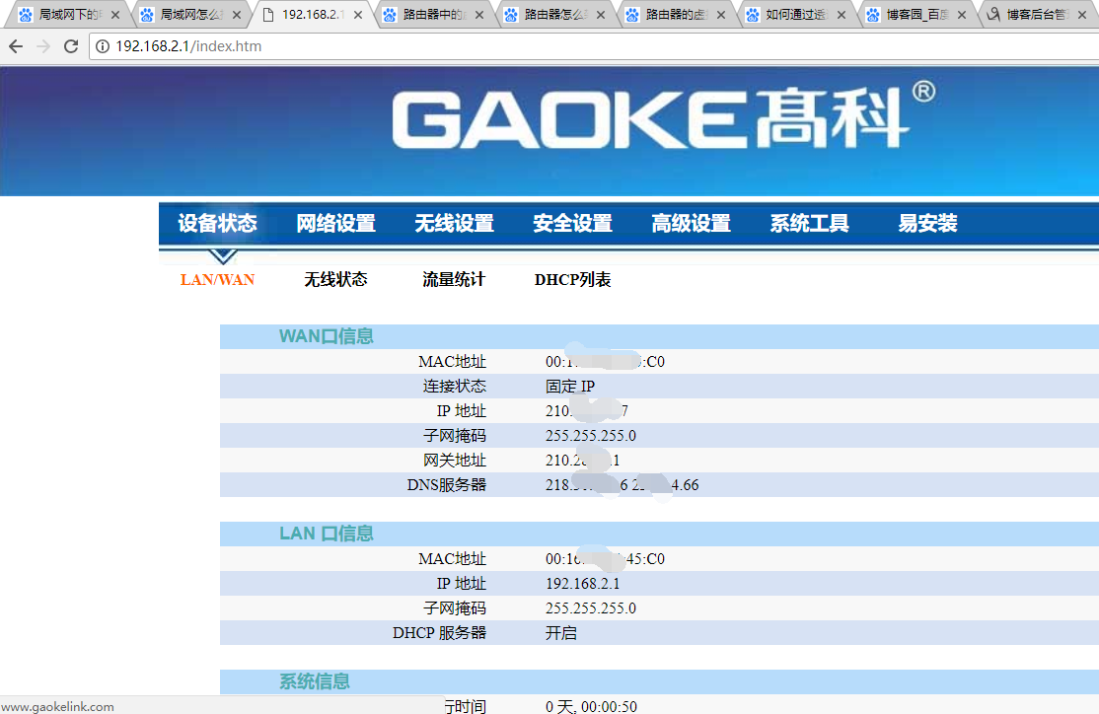The image size is (1099, 714).
Task: Open the 安全设置 menu
Action: pos(572,224)
